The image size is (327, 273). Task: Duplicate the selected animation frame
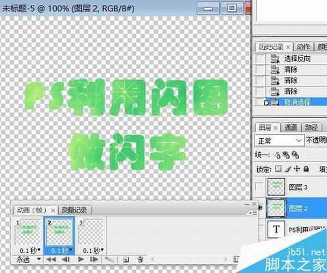pyautogui.click(x=126, y=259)
